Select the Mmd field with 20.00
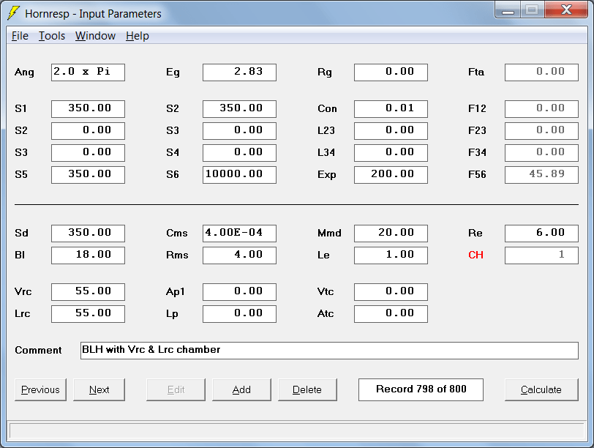 [391, 234]
